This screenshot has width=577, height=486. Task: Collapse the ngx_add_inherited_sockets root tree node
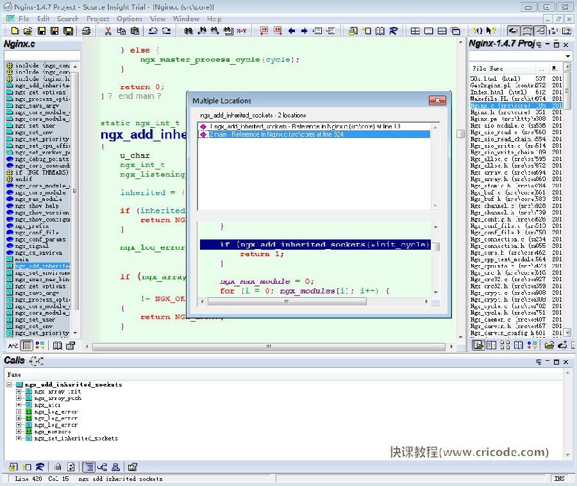(x=10, y=385)
